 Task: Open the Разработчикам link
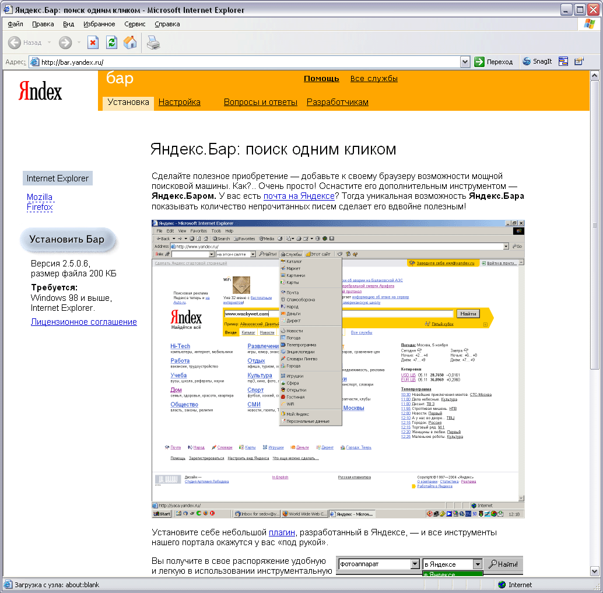tap(337, 102)
